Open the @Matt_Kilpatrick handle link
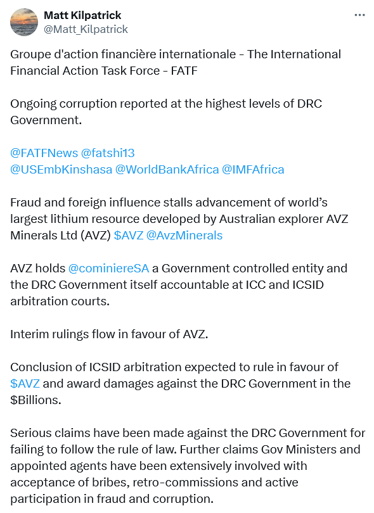Screen dimensions: 374x513 tap(86, 29)
